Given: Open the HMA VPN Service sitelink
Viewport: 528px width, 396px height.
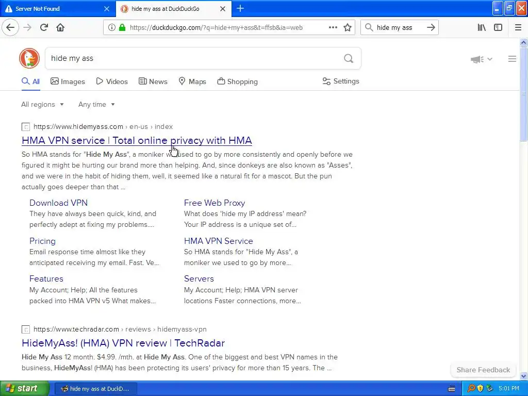Looking at the screenshot, I should pos(219,241).
